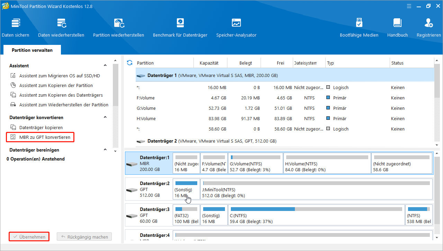Sort by Belegt column header
The image size is (443, 251).
point(244,63)
